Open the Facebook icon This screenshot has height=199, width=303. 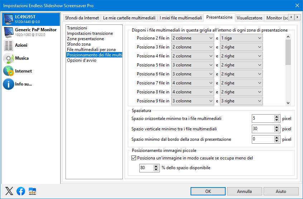21,191
